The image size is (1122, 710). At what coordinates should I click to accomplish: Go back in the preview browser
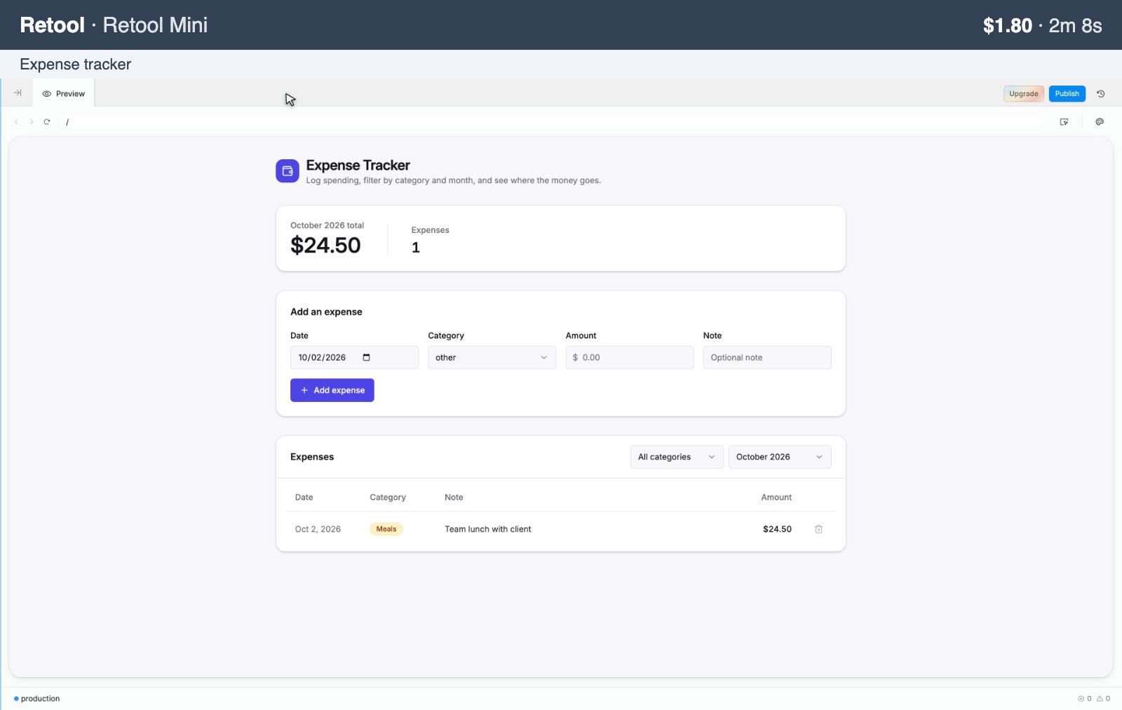pyautogui.click(x=16, y=121)
